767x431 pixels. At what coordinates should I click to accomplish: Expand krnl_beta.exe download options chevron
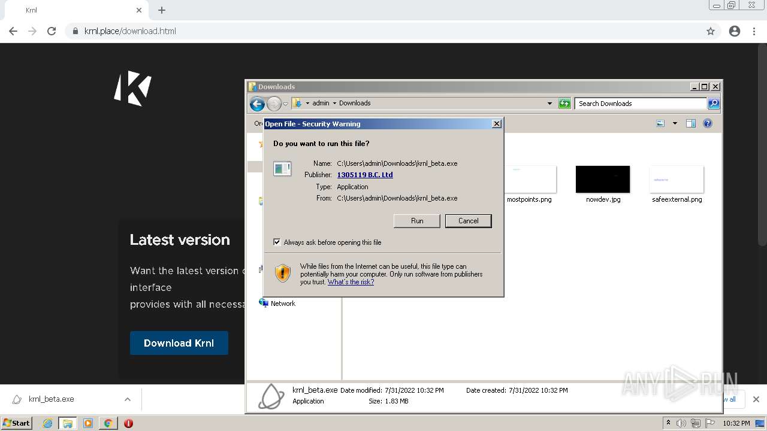coord(128,399)
